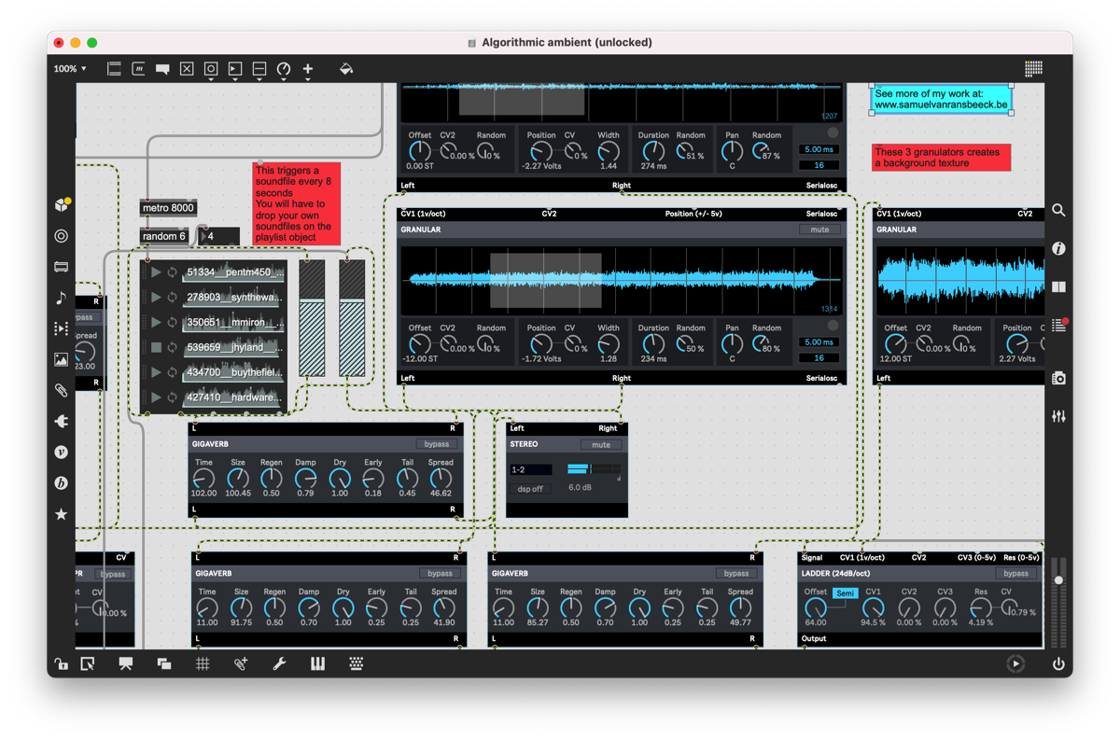Click the mute button on the middle GRANULAR module
Viewport: 1120px width, 739px height.
819,230
